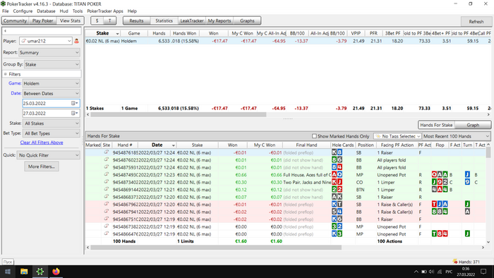Open File Explorer from the taskbar
Image resolution: width=494 pixels, height=278 pixels.
tap(24, 272)
